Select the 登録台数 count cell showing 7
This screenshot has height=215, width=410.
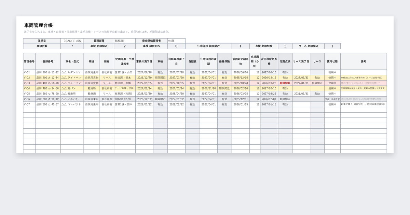[72, 46]
